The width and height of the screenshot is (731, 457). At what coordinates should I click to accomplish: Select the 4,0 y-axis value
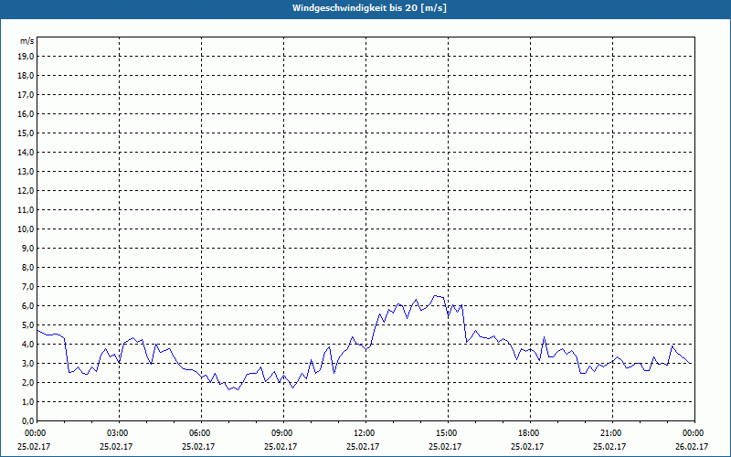(27, 345)
